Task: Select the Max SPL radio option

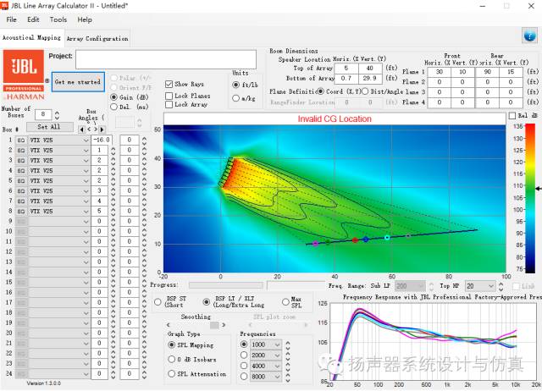Action: click(285, 301)
